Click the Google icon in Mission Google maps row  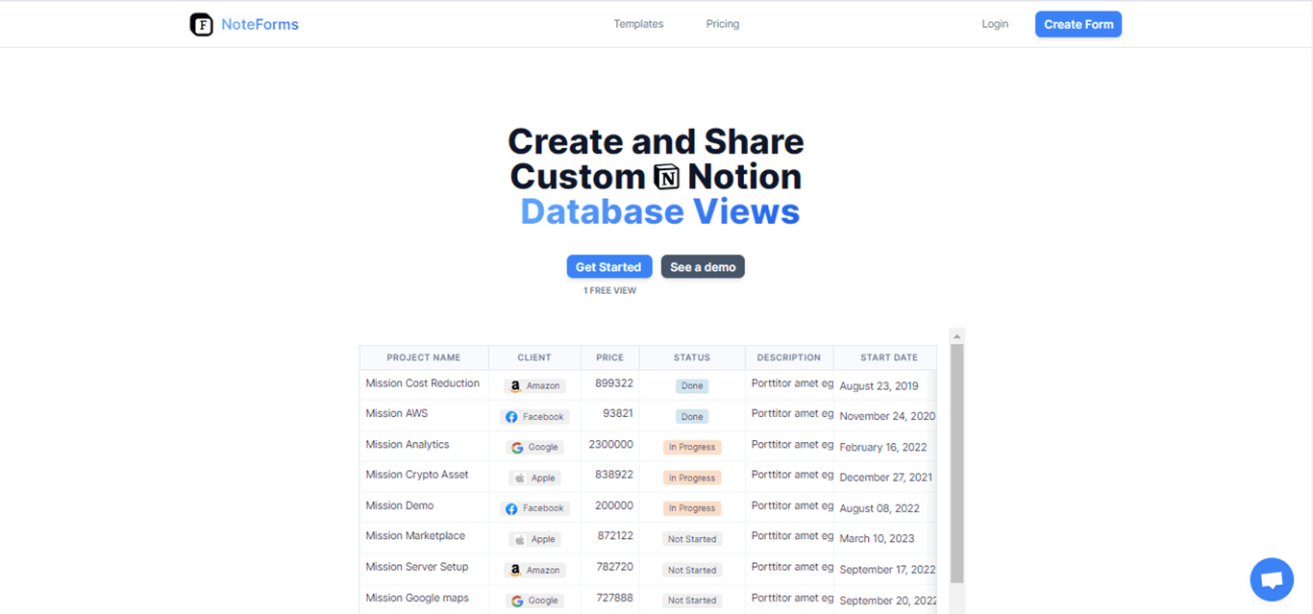coord(517,601)
